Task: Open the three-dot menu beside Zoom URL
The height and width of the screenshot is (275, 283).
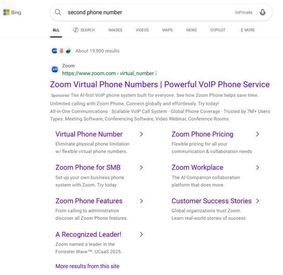Action: pos(156,73)
